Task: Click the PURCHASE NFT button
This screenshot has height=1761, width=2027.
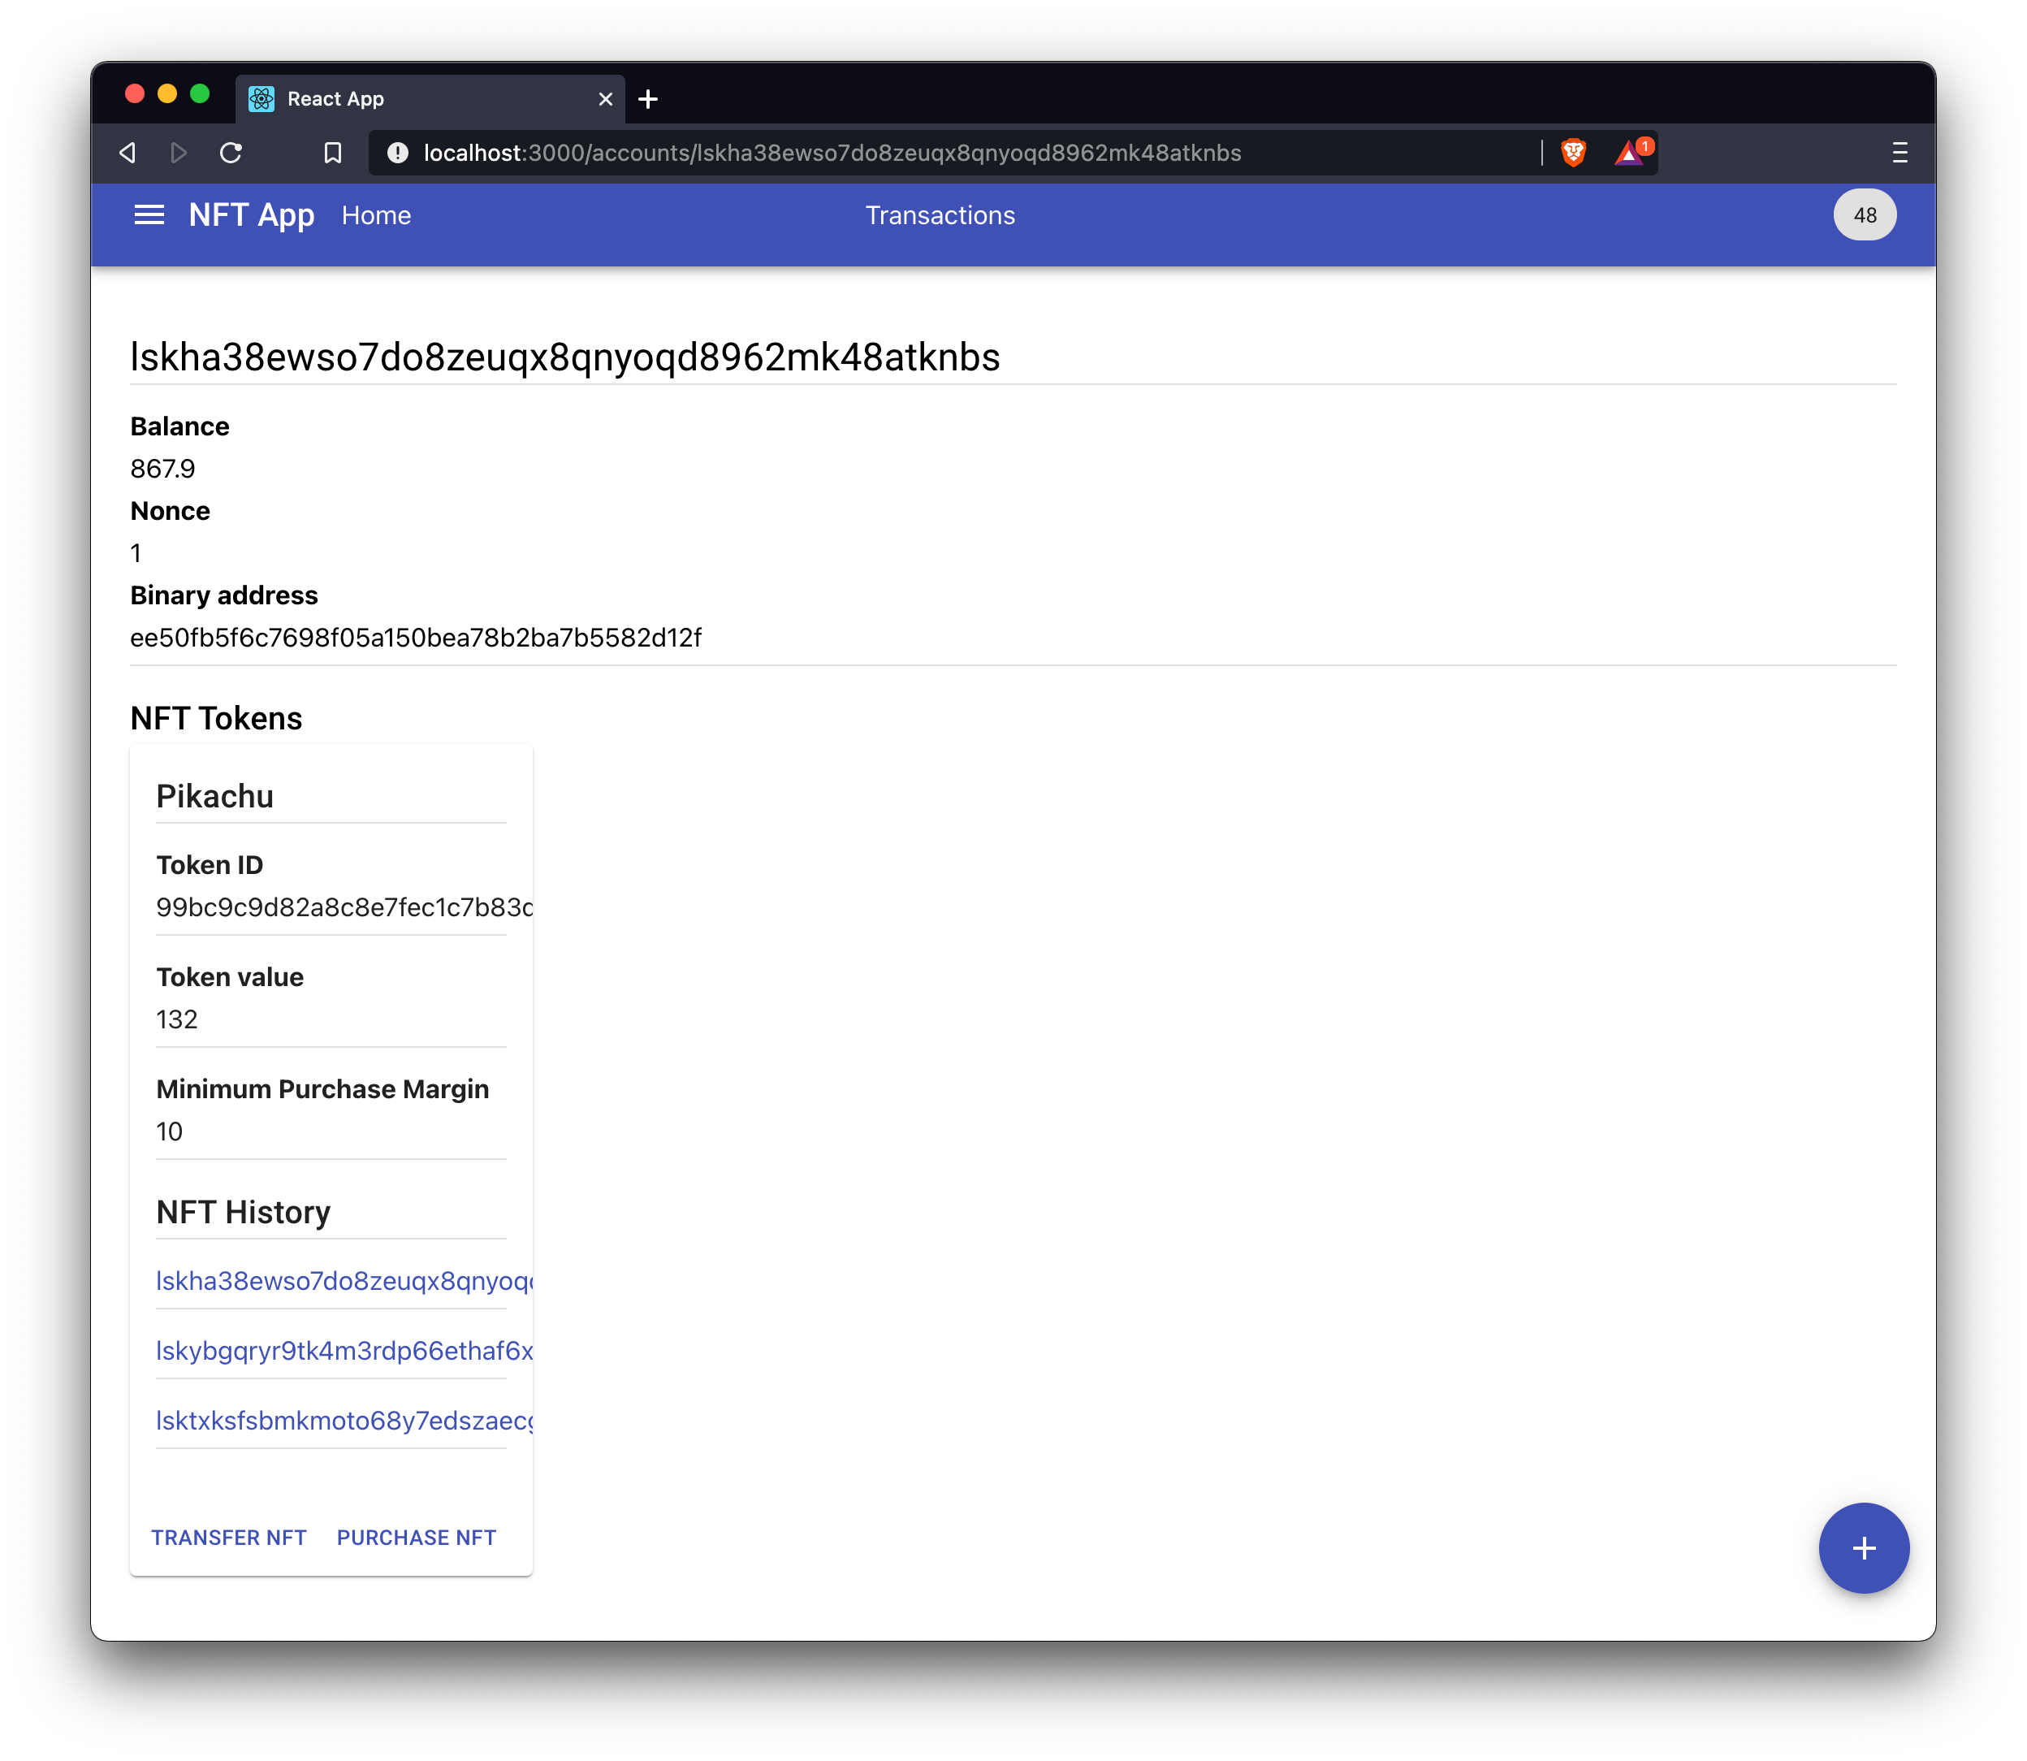Action: click(x=417, y=1537)
